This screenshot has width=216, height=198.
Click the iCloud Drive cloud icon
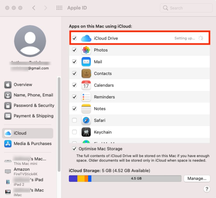click(86, 38)
